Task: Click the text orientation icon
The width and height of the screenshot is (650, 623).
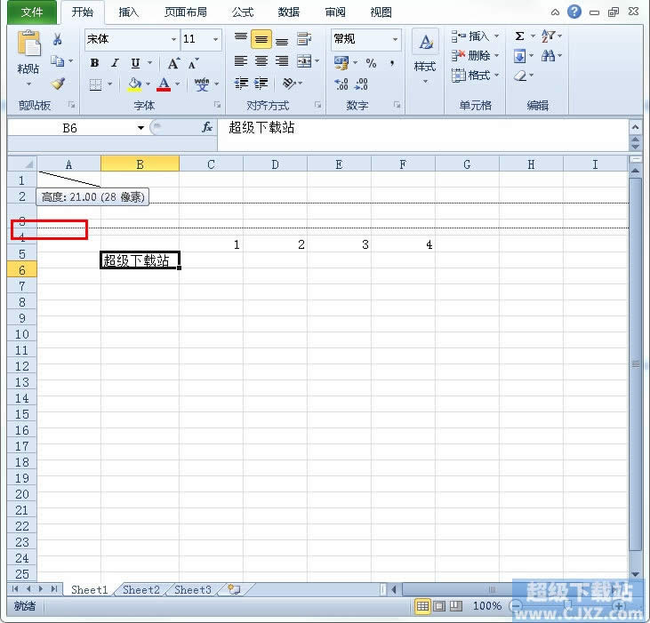Action: tap(289, 84)
